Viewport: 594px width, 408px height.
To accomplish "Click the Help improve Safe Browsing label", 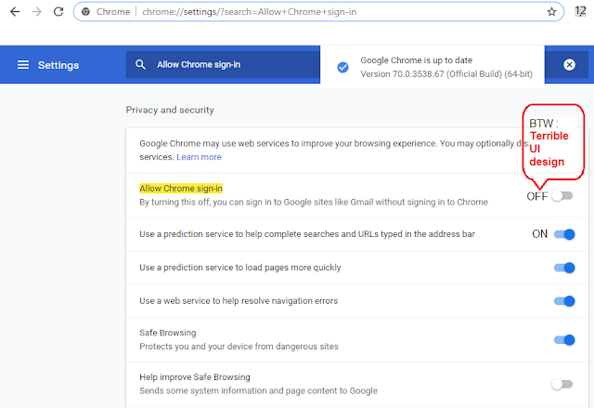I will point(195,377).
